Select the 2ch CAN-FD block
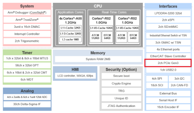 (x=180, y=85)
